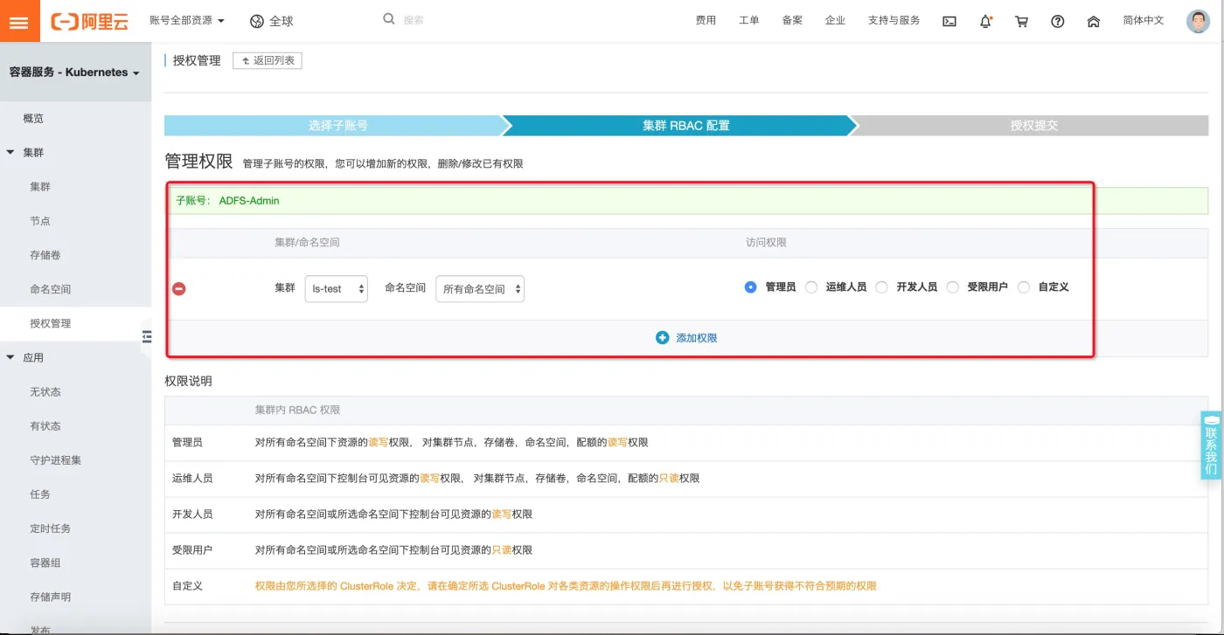Expand the 容器服务 - Kubernetes selector
Screen dimensions: 1224x635
(x=74, y=72)
